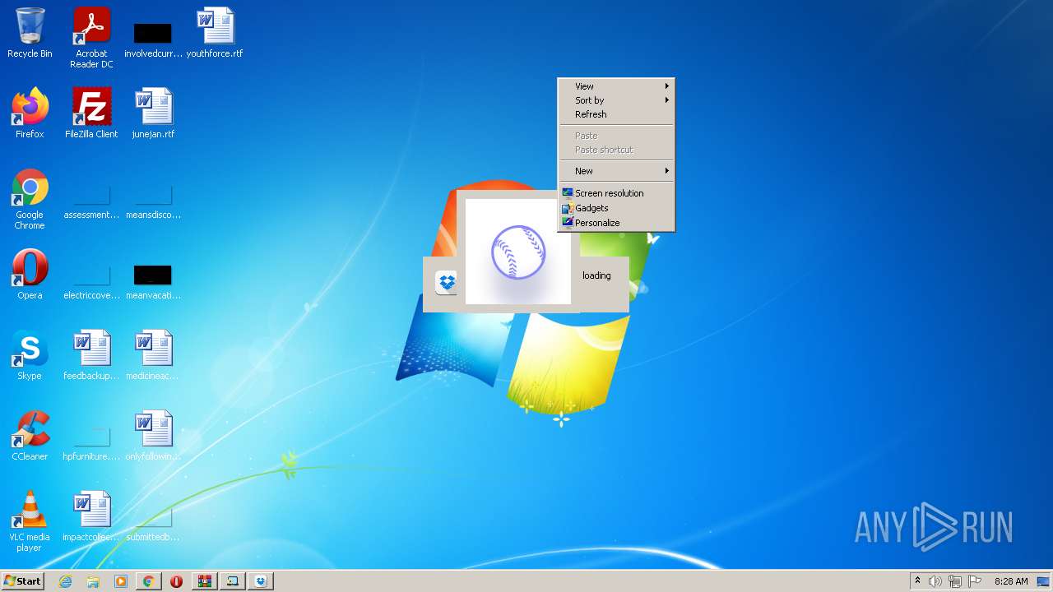Click the Start button
This screenshot has height=592, width=1053.
click(23, 581)
